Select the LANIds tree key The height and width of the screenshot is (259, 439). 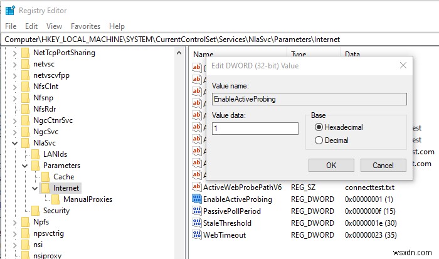point(55,154)
